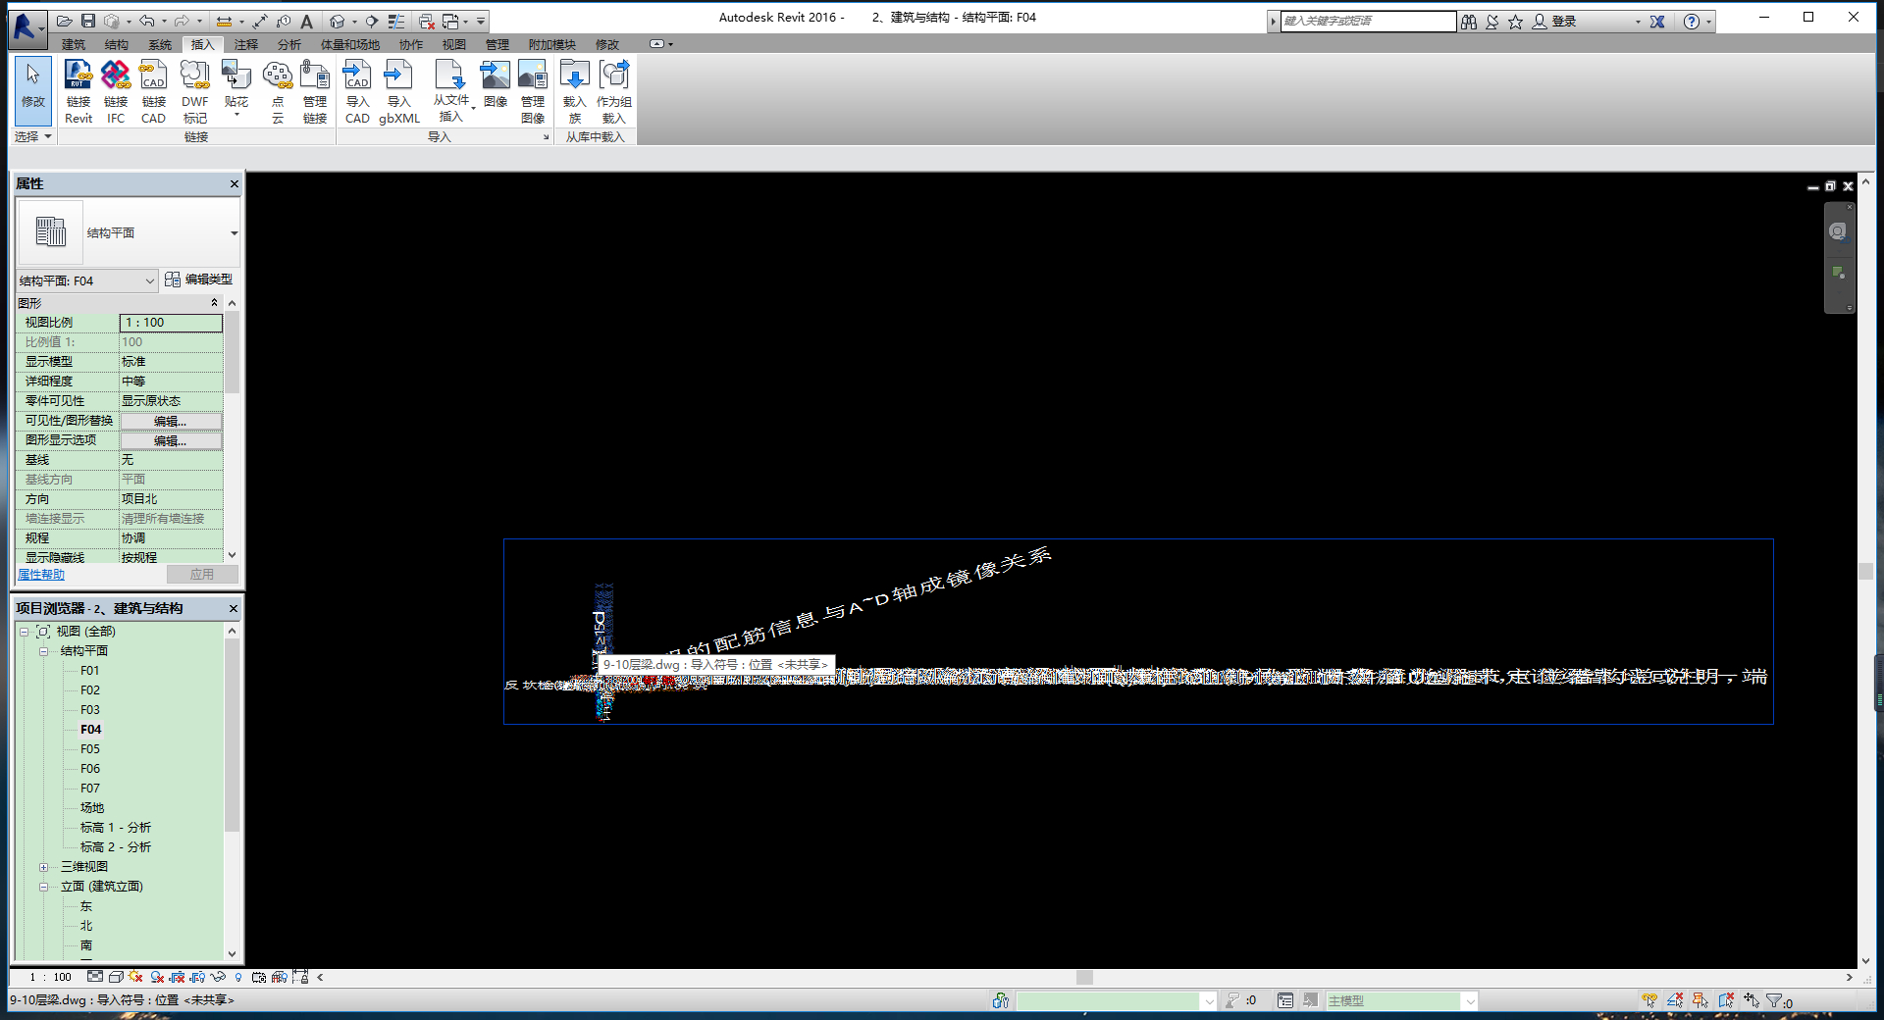Viewport: 1884px width, 1020px height.
Task: Click the Undo arrow in quick access toolbar
Action: [146, 21]
